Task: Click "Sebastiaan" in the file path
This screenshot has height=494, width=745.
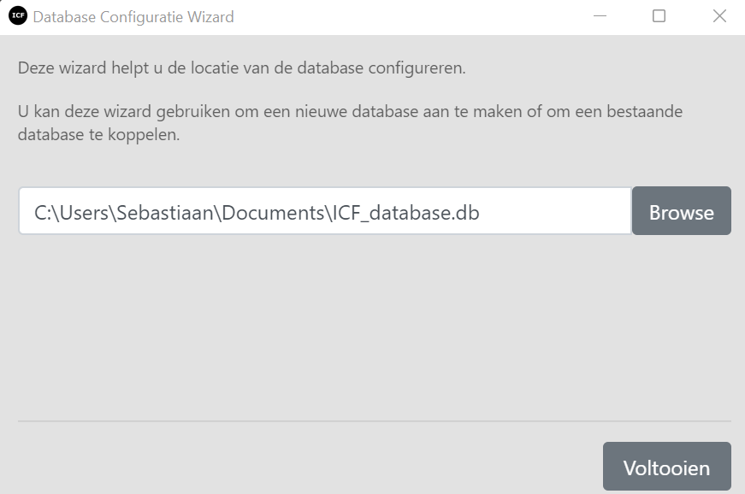Action: coord(165,213)
